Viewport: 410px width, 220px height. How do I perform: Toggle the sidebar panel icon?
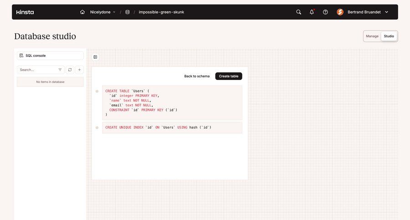pos(95,57)
